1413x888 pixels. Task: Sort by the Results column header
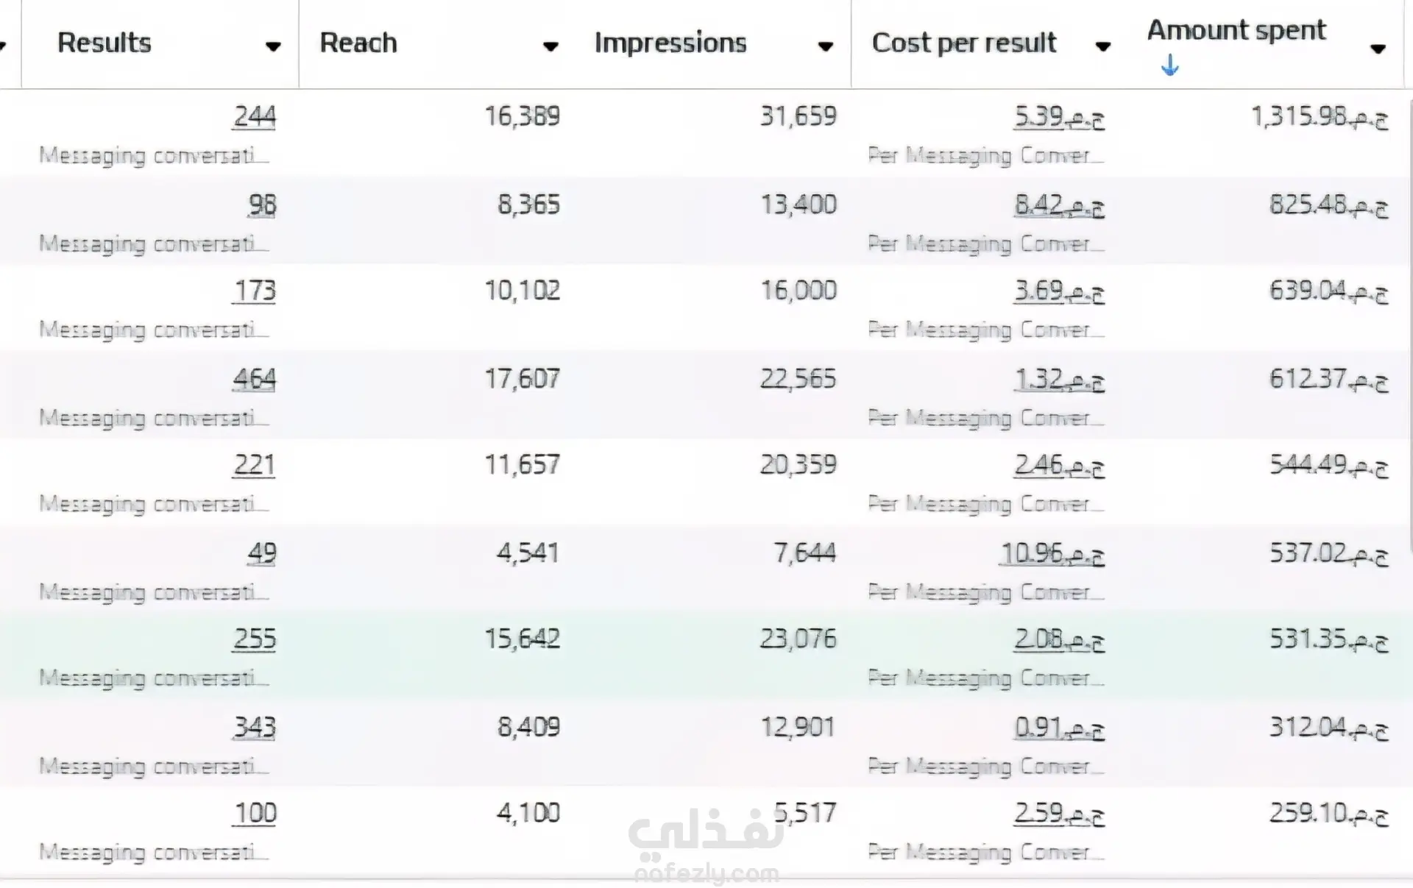105,43
